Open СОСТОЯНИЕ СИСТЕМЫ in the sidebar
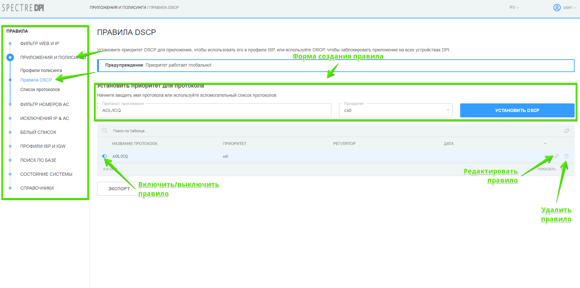The image size is (580, 288). point(46,174)
